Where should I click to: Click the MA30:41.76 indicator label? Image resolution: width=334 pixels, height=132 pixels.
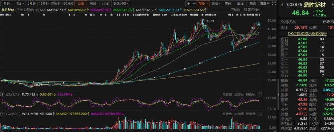pyautogui.click(x=124, y=10)
